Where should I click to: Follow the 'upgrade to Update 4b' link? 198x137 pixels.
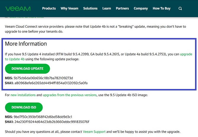tap(186, 54)
